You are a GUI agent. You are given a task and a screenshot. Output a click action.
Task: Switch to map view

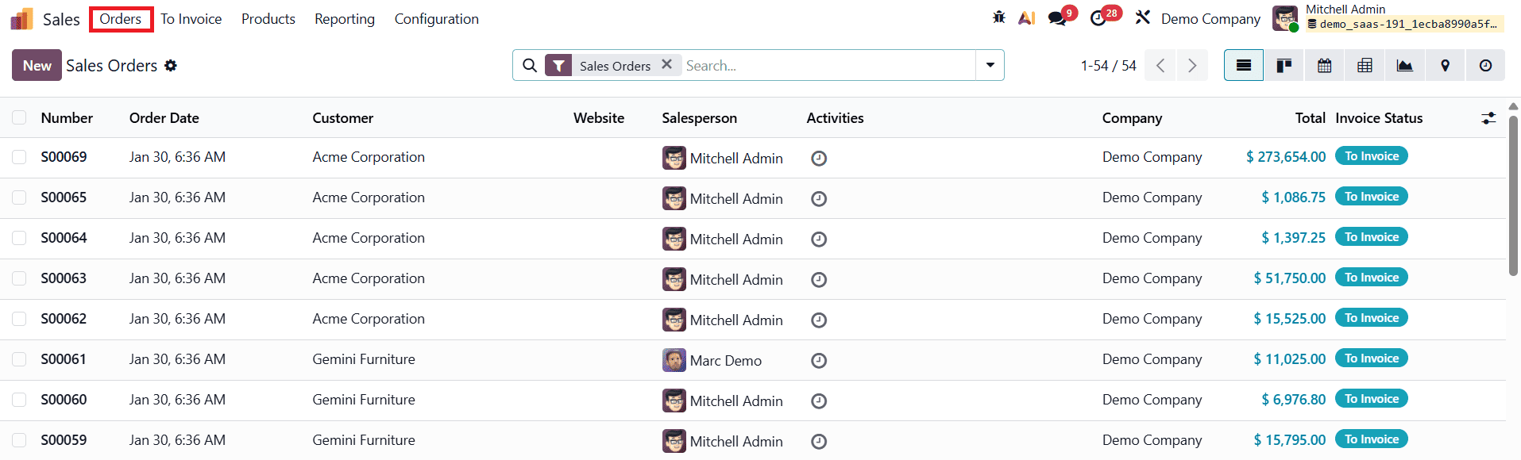coord(1446,65)
